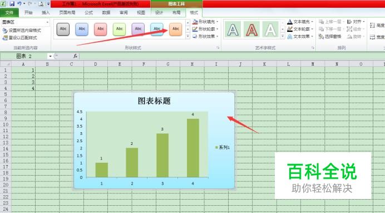Open the 文本轮廓 (Text Outline) menu

coord(300,29)
